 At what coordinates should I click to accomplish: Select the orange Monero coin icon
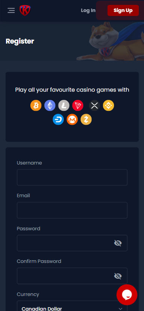[72, 119]
